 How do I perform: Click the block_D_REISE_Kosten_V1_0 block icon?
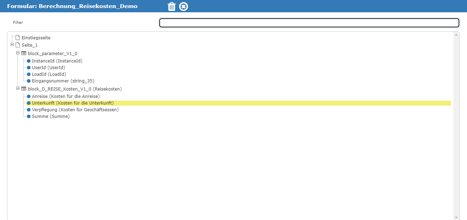[24, 89]
